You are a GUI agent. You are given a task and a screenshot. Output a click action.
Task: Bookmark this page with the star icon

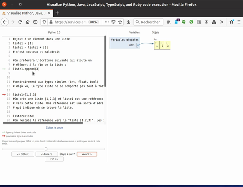coord(120,22)
